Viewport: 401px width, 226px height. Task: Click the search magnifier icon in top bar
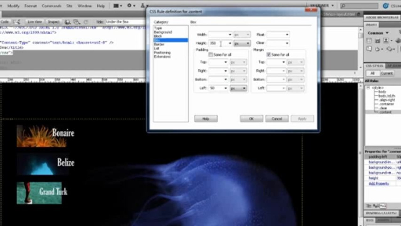343,6
